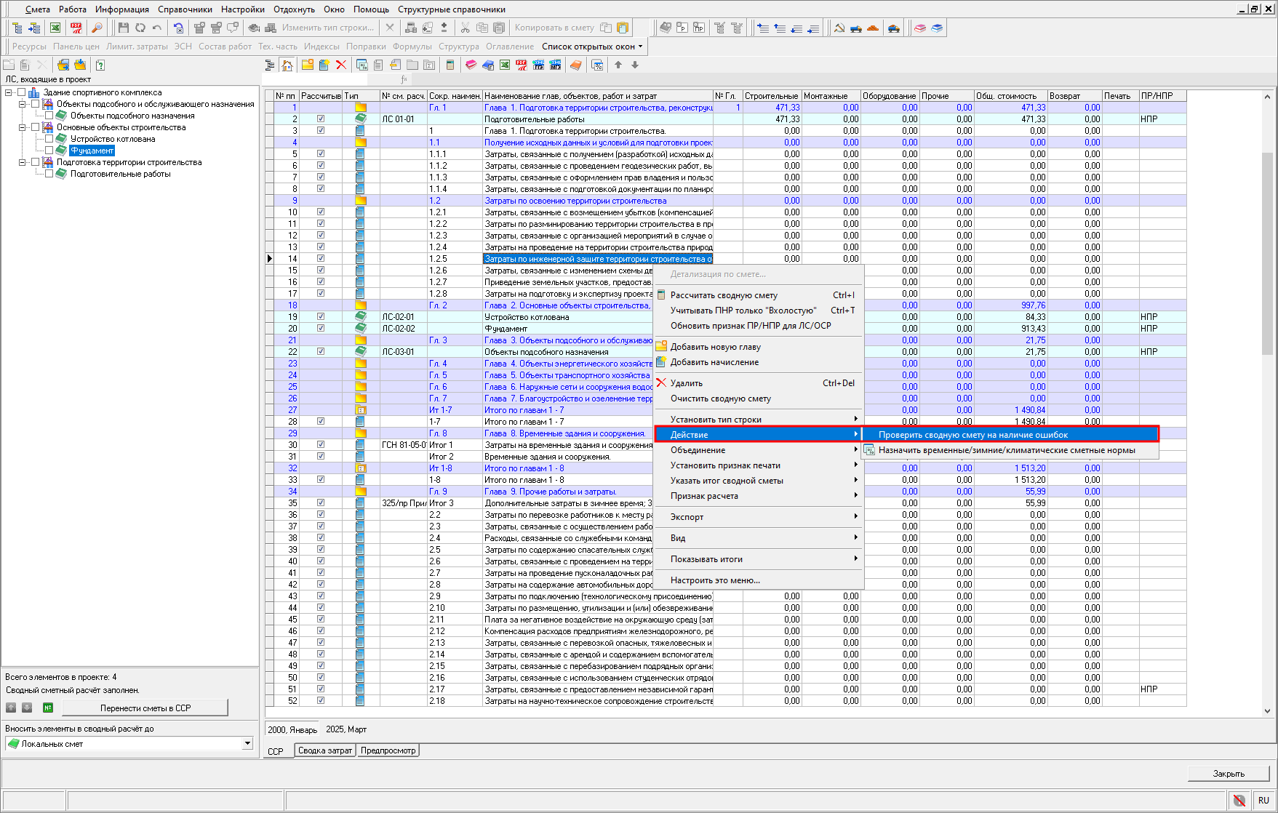Click the magnifier search icon in the top toolbar
Image resolution: width=1278 pixels, height=813 pixels.
point(97,28)
